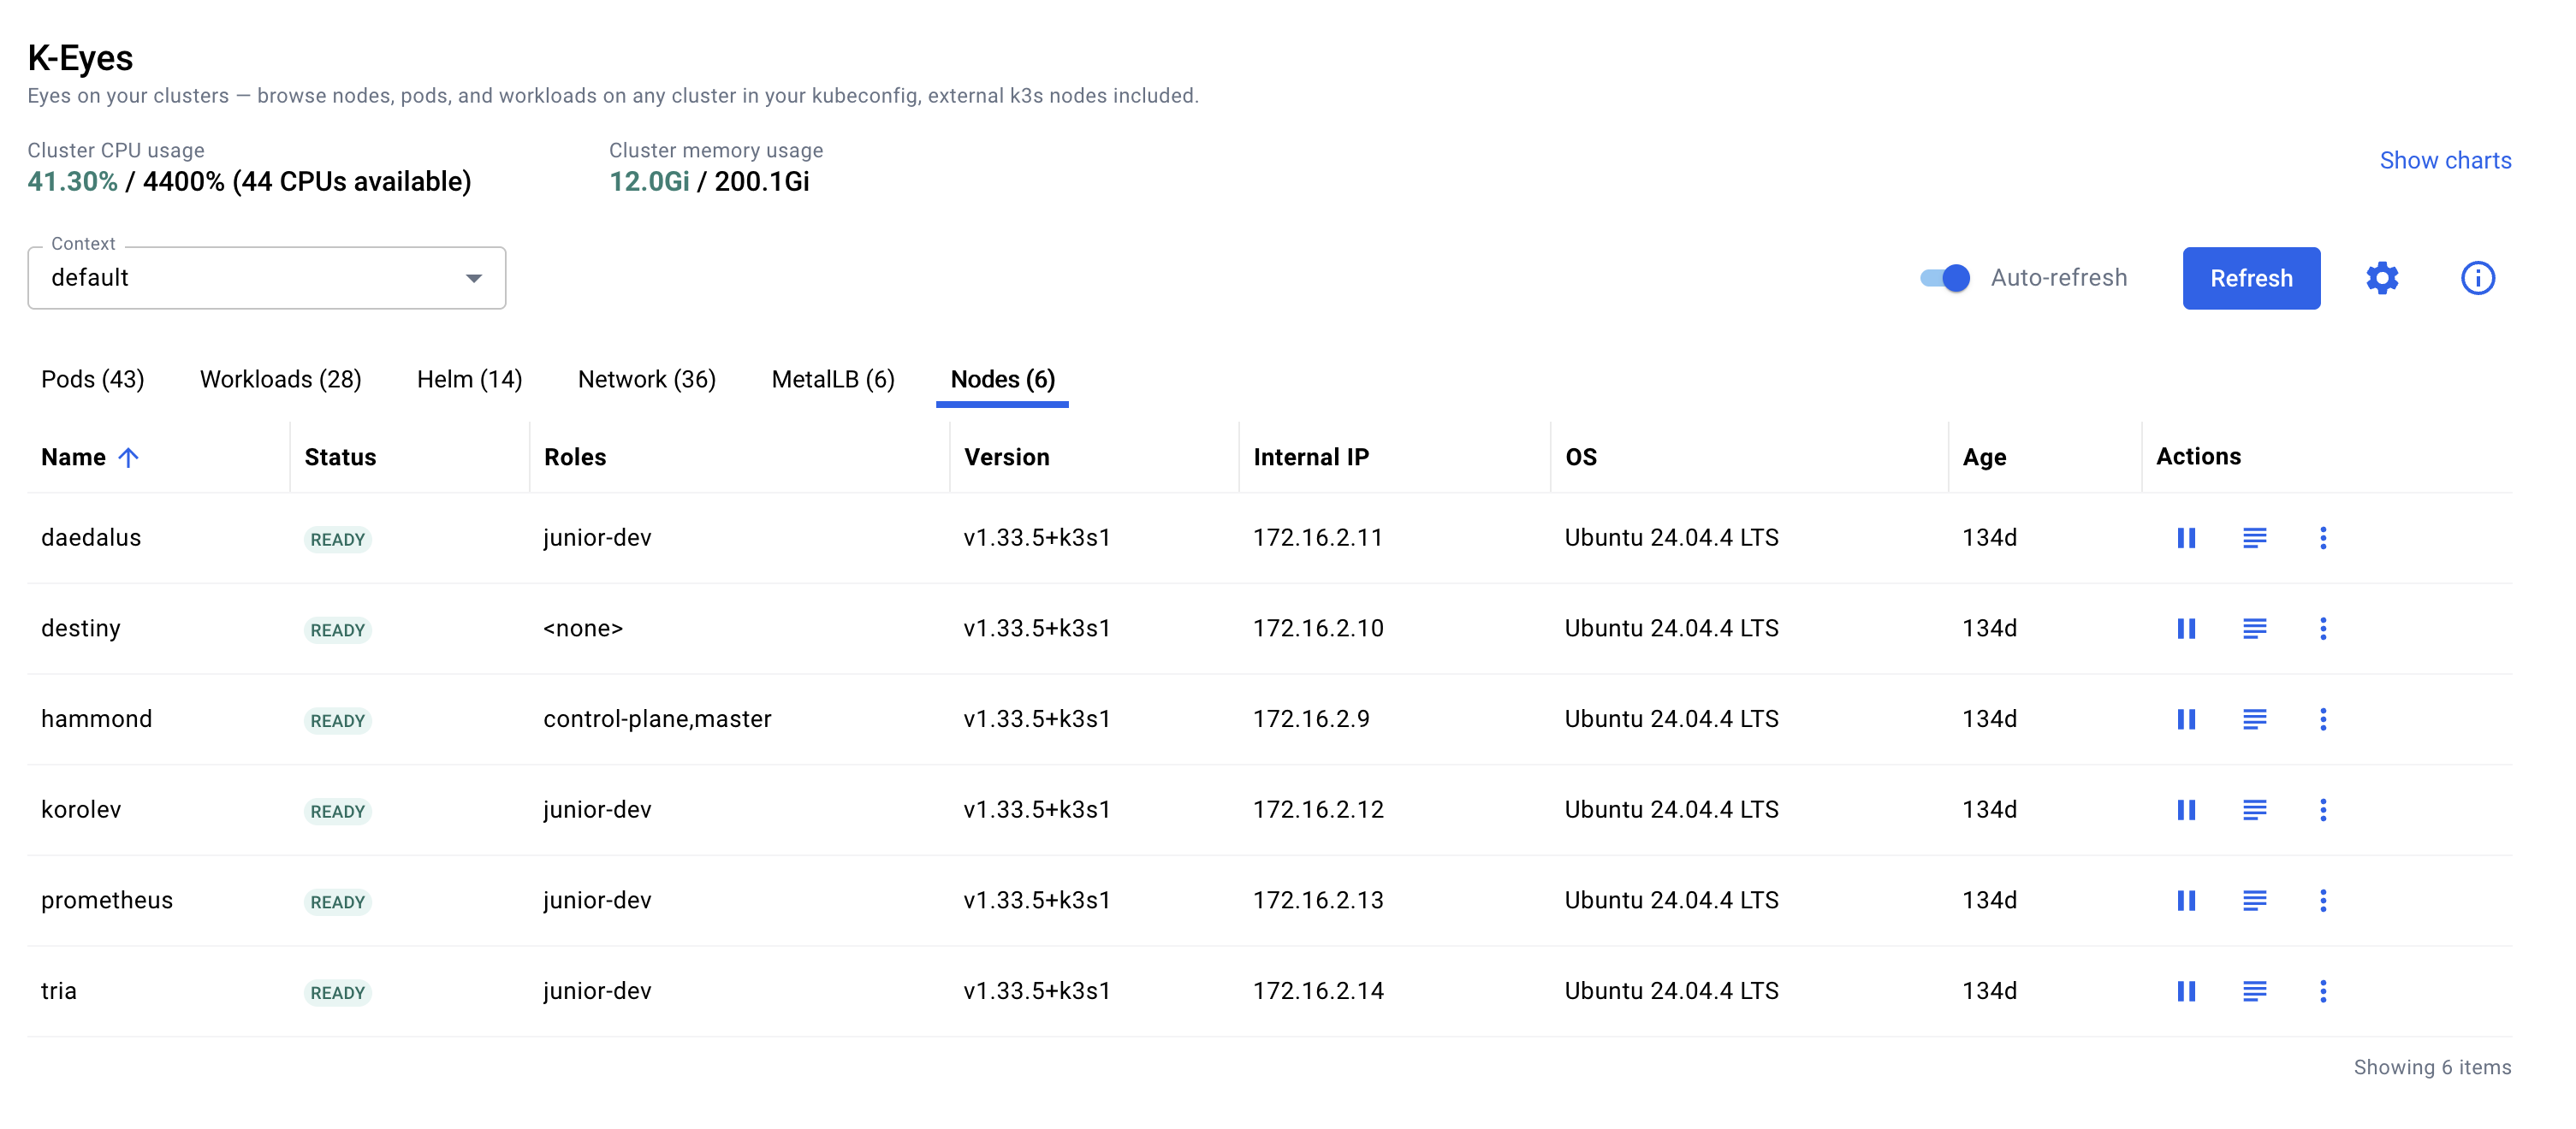Open details lines icon for tria
The width and height of the screenshot is (2576, 1129).
tap(2254, 991)
